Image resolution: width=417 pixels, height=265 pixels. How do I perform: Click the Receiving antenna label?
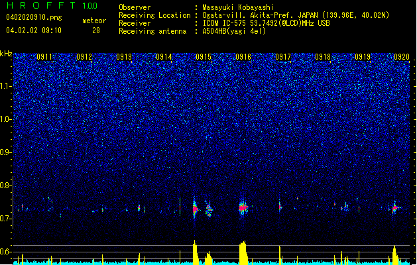[152, 31]
